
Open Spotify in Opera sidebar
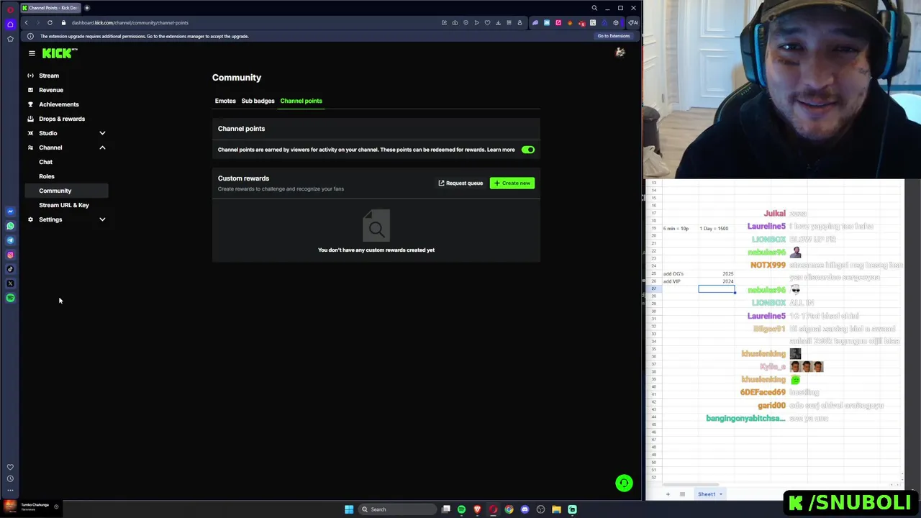[x=10, y=298]
